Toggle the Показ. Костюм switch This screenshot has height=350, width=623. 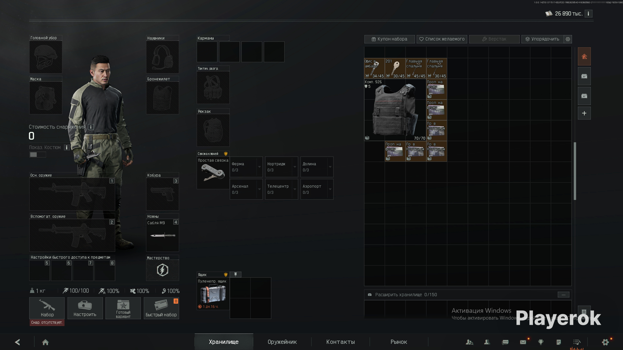37,155
